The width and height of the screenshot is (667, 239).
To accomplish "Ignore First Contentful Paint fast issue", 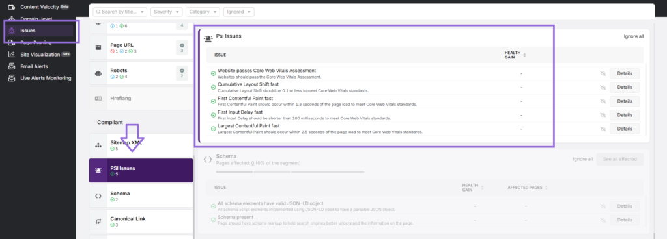I will [603, 101].
